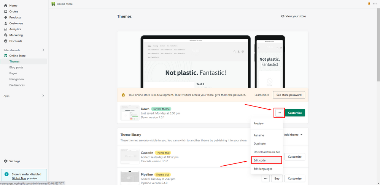Open Dawn theme three-dots actions menu

point(279,113)
